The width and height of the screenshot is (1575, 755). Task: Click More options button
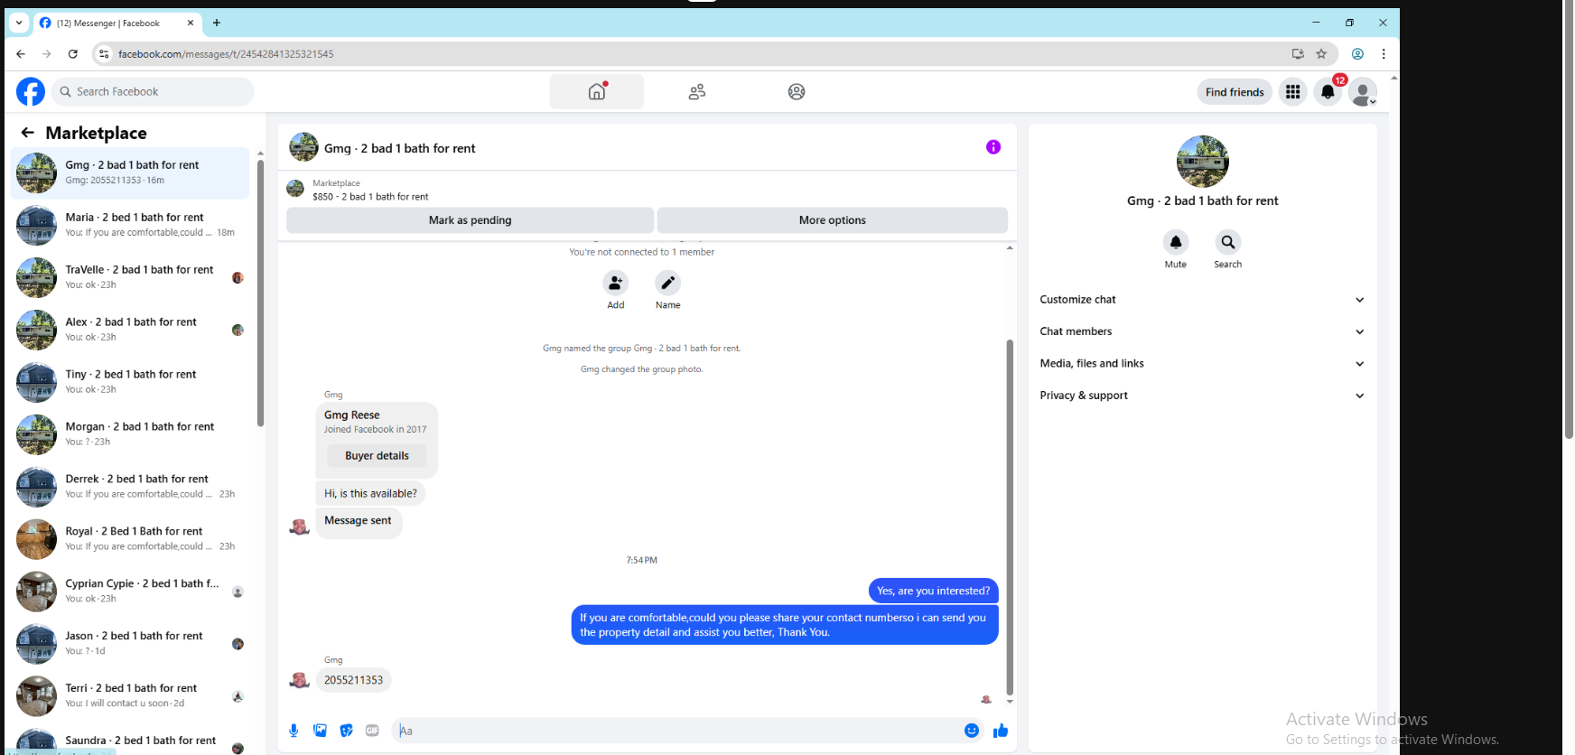pos(832,220)
